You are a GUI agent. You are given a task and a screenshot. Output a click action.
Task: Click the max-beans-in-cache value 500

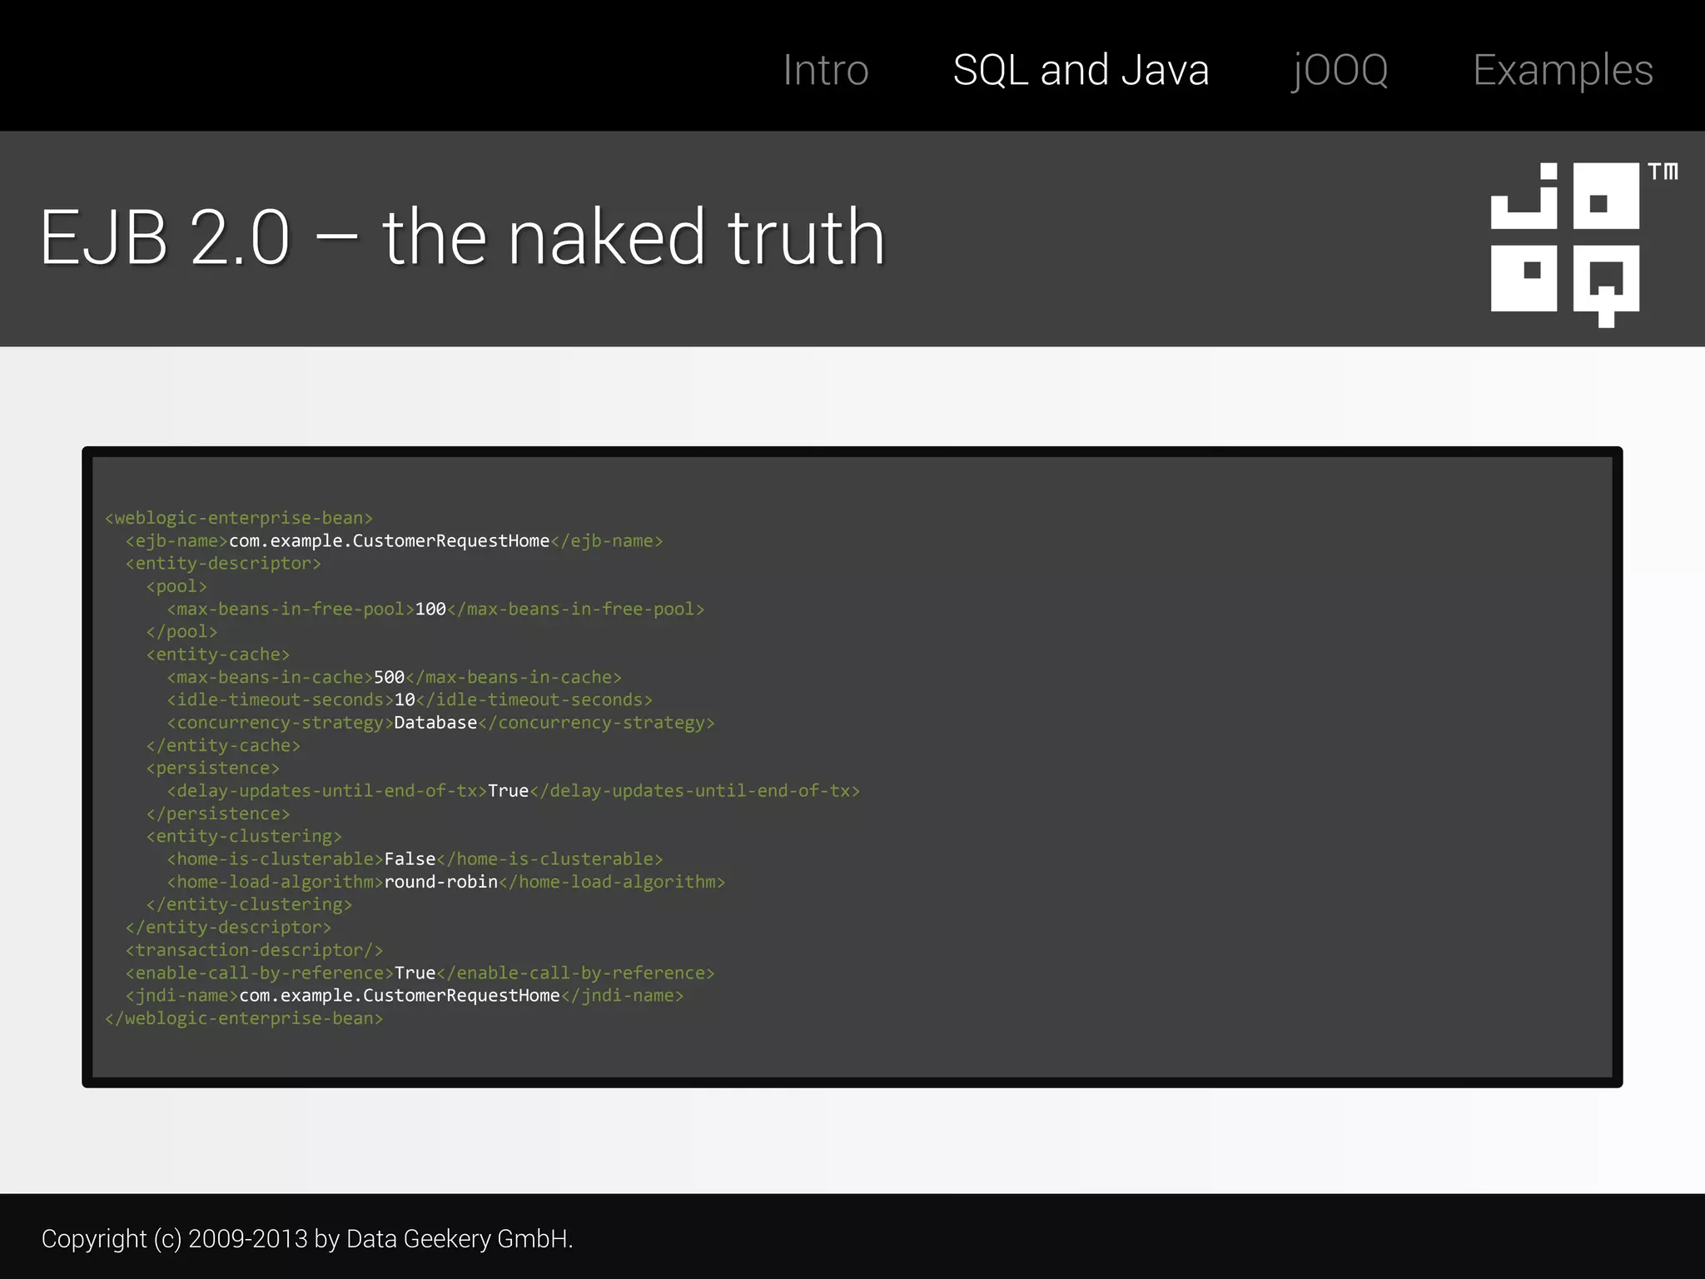tap(389, 678)
